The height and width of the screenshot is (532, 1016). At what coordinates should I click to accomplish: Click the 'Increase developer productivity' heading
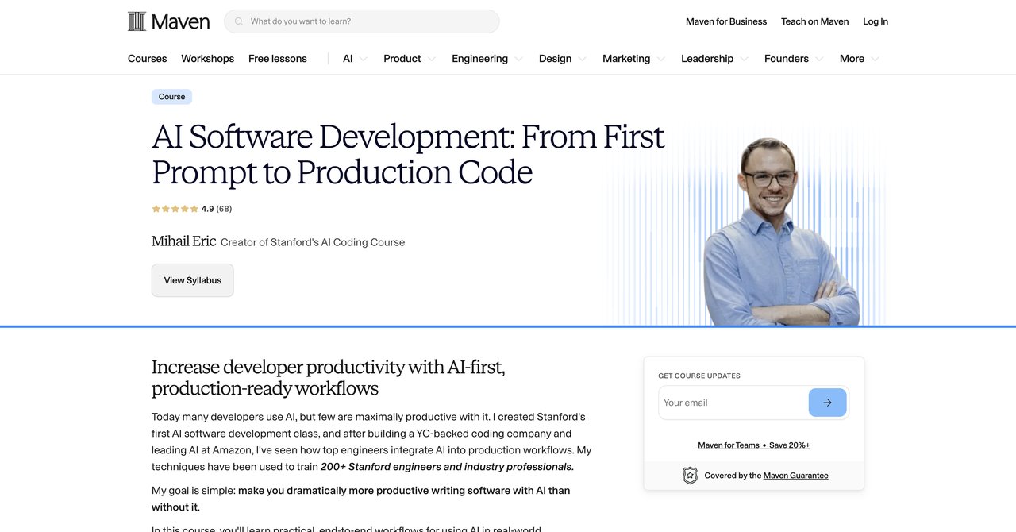329,378
